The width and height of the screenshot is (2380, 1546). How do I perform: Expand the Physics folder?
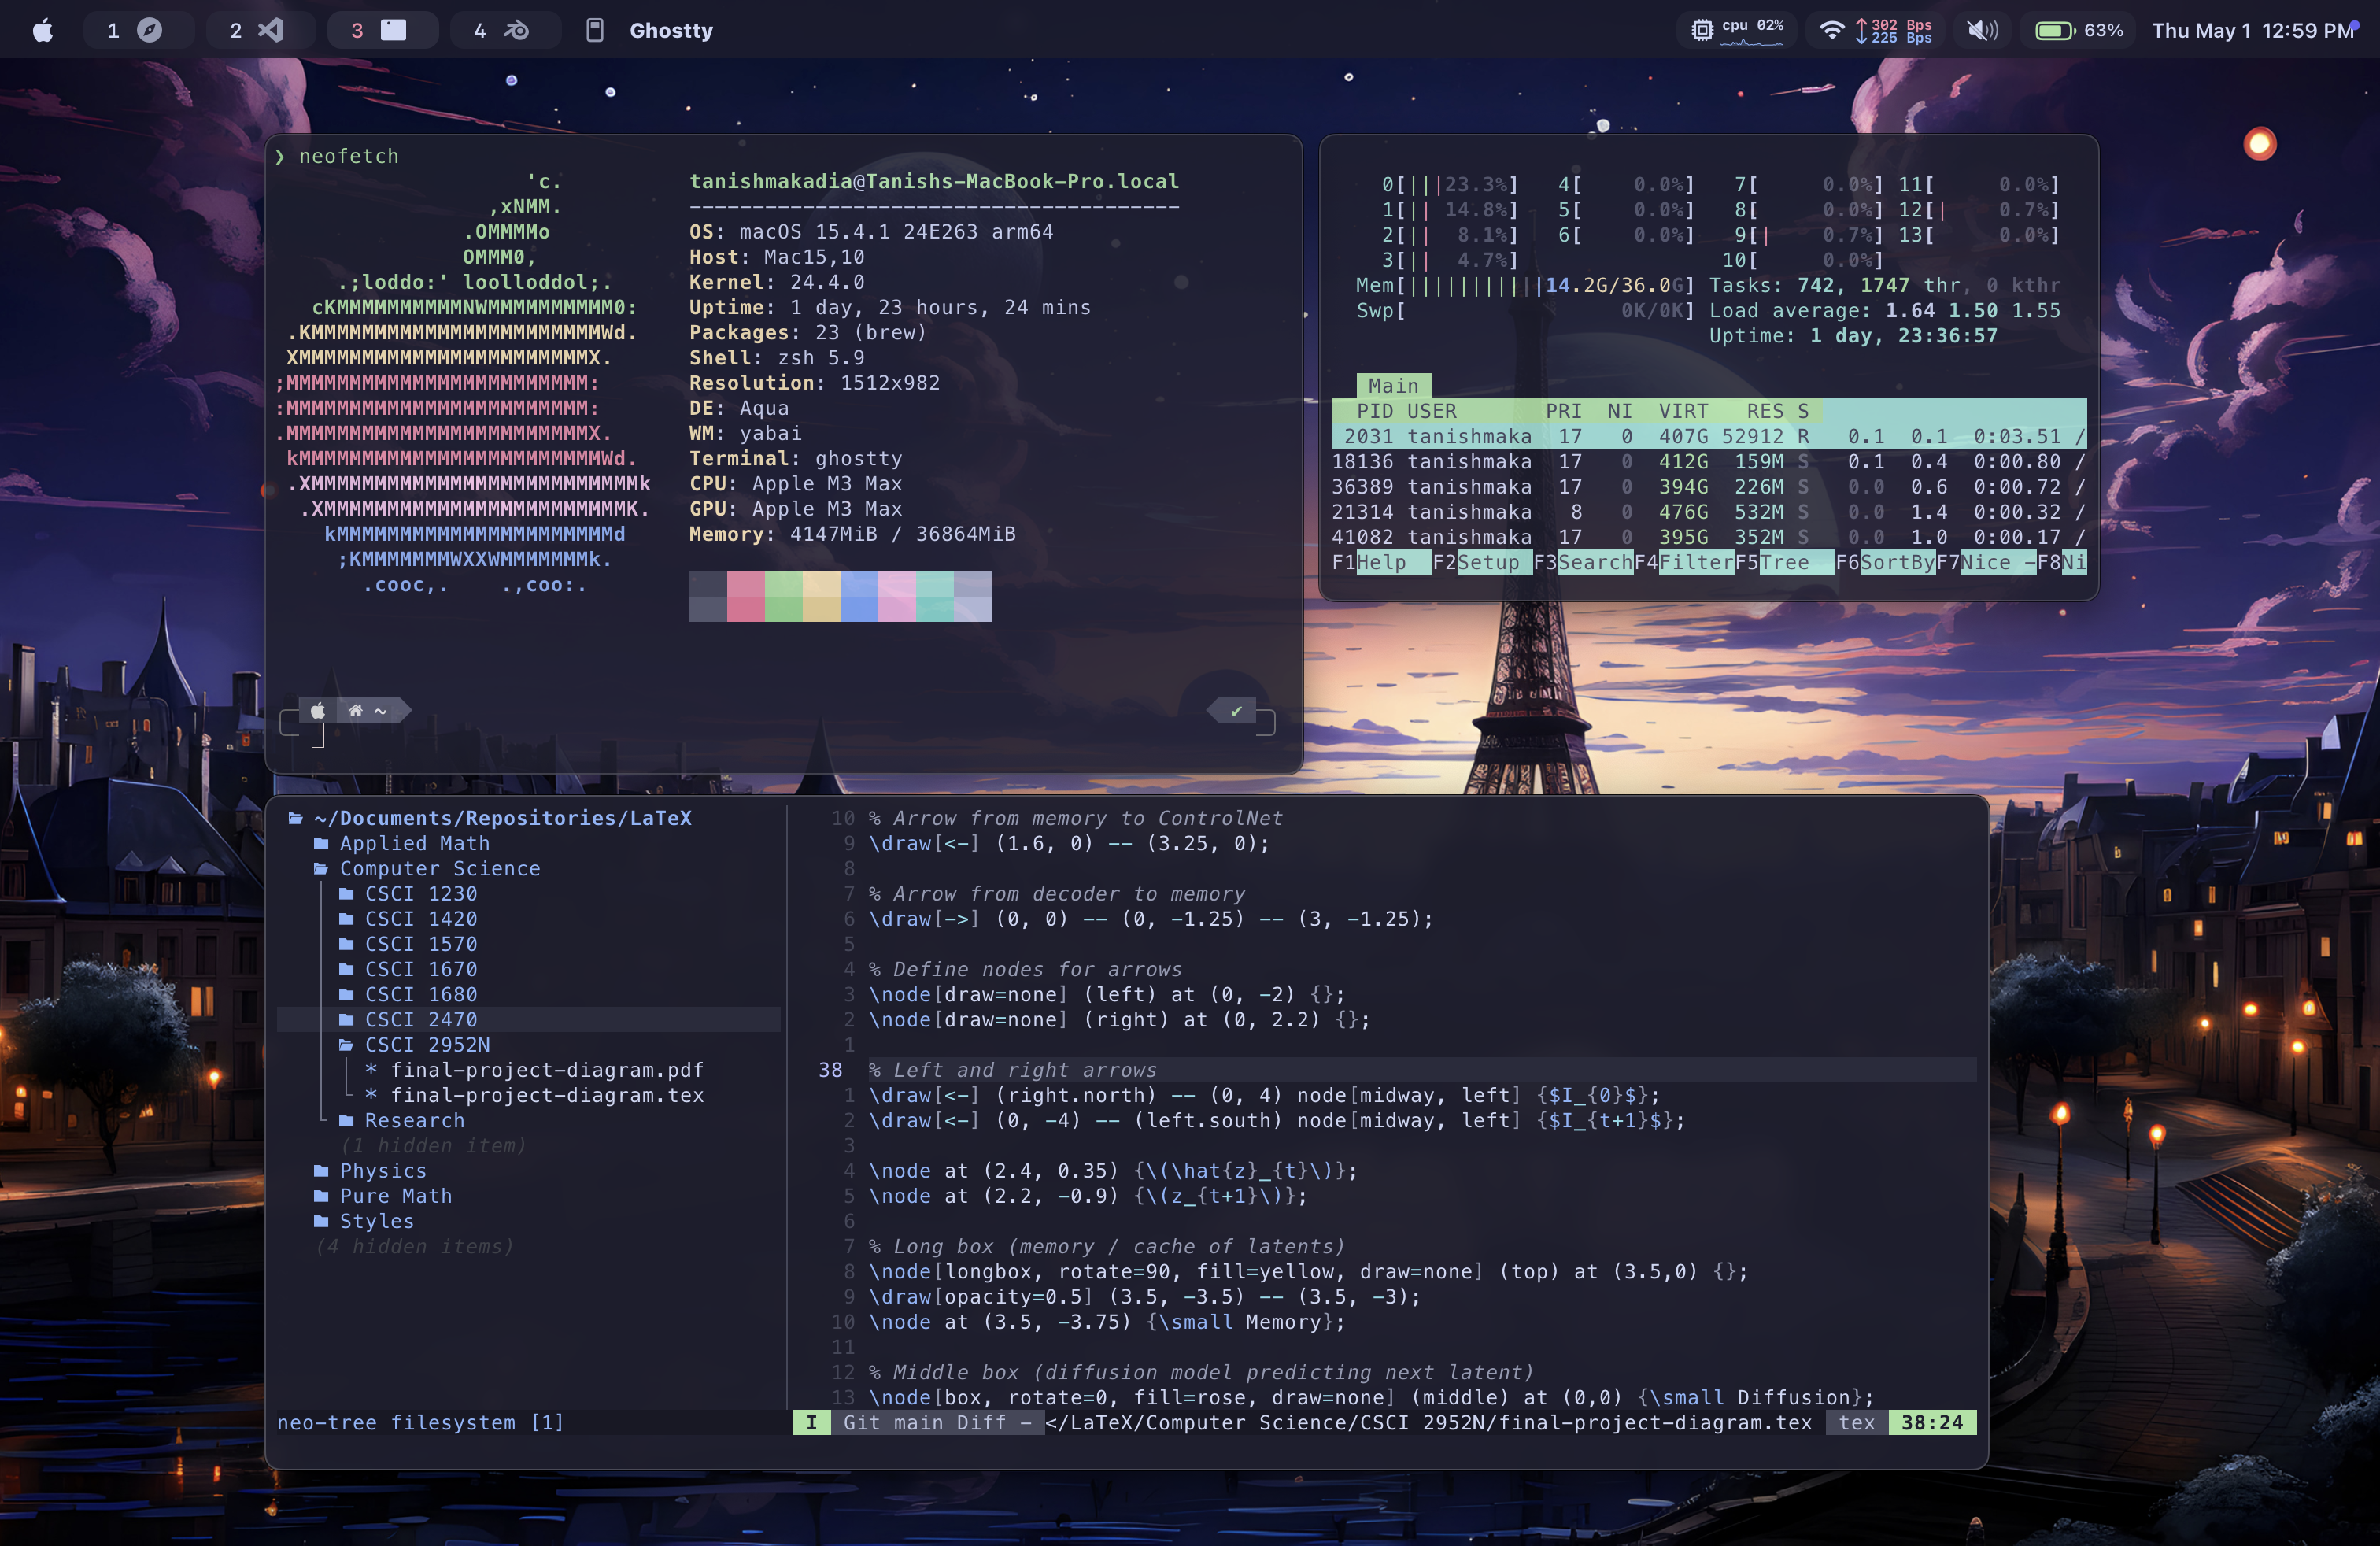coord(382,1170)
